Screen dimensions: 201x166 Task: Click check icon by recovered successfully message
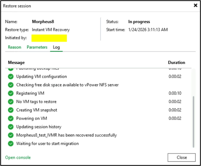11,135
